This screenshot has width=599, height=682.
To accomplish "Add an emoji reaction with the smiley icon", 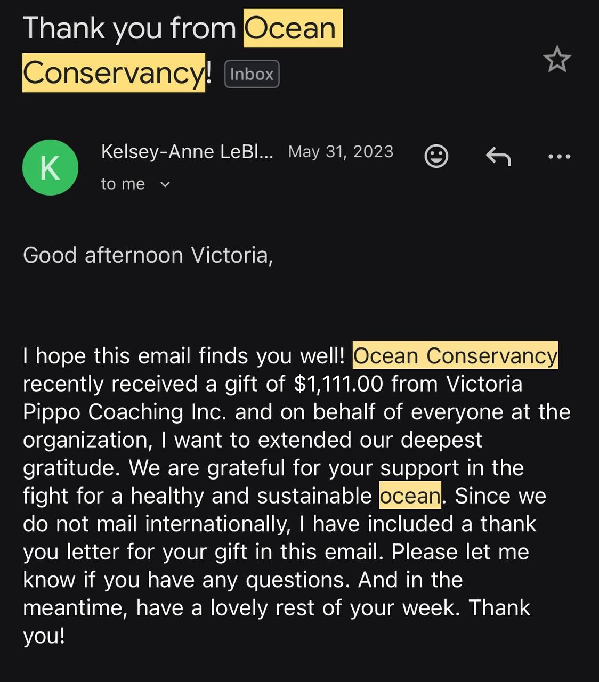I will (436, 156).
